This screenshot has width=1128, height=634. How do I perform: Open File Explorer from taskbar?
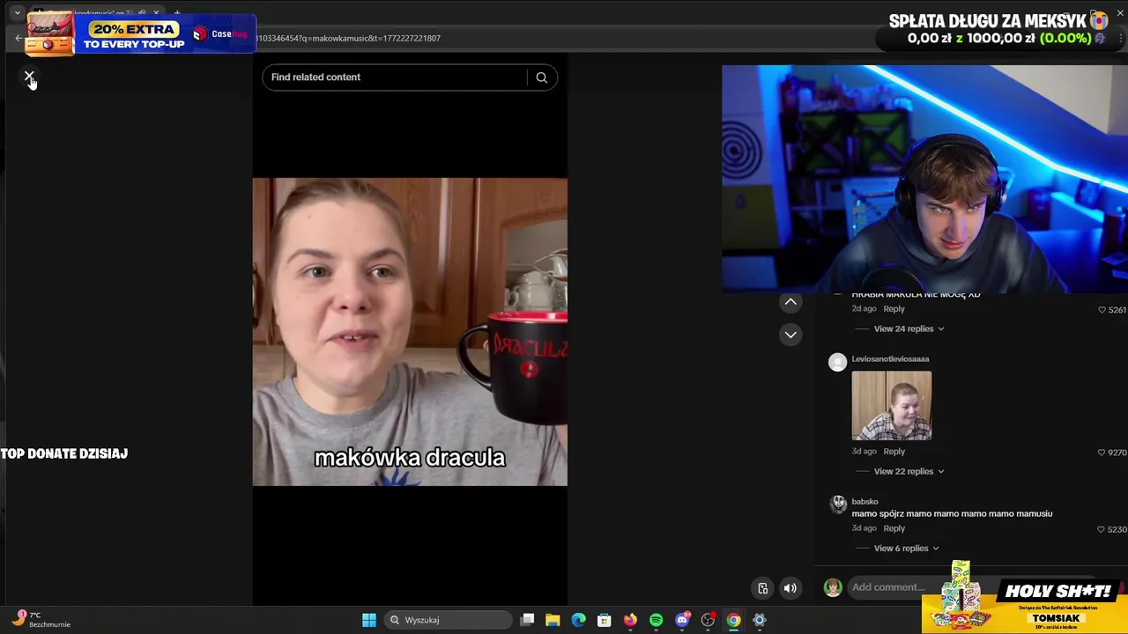[x=553, y=620]
